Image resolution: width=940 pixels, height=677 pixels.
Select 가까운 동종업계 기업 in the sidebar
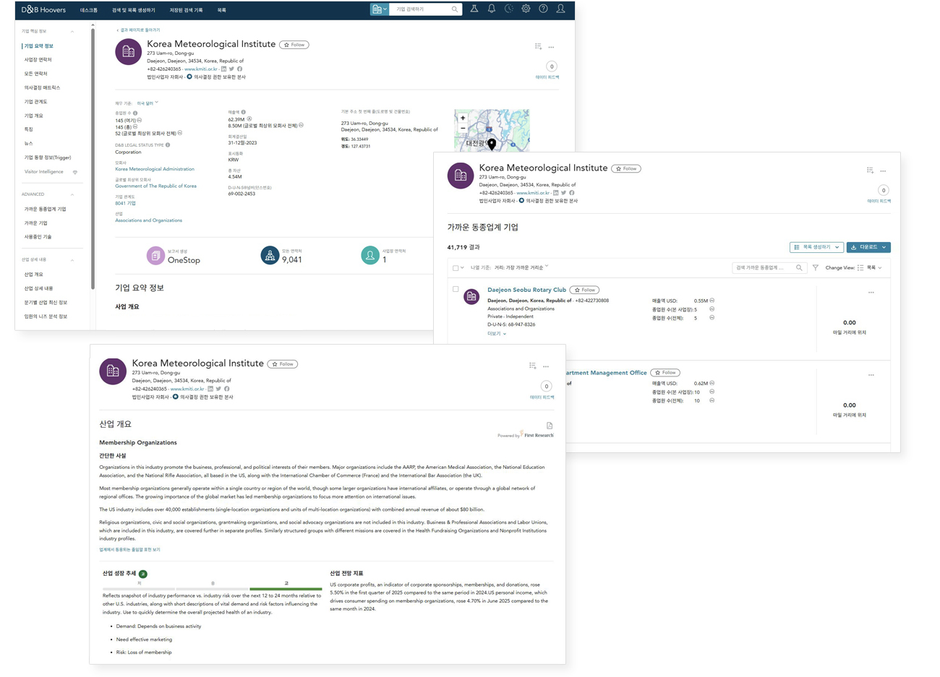pyautogui.click(x=45, y=209)
